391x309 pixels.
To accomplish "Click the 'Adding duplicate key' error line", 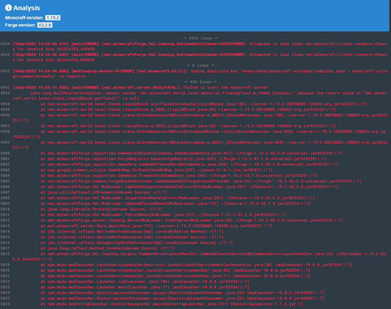I will [x=200, y=74].
